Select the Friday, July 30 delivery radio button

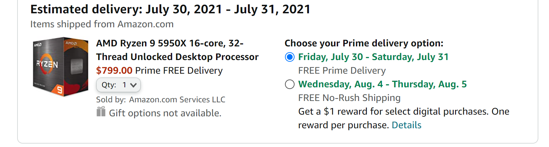(290, 57)
